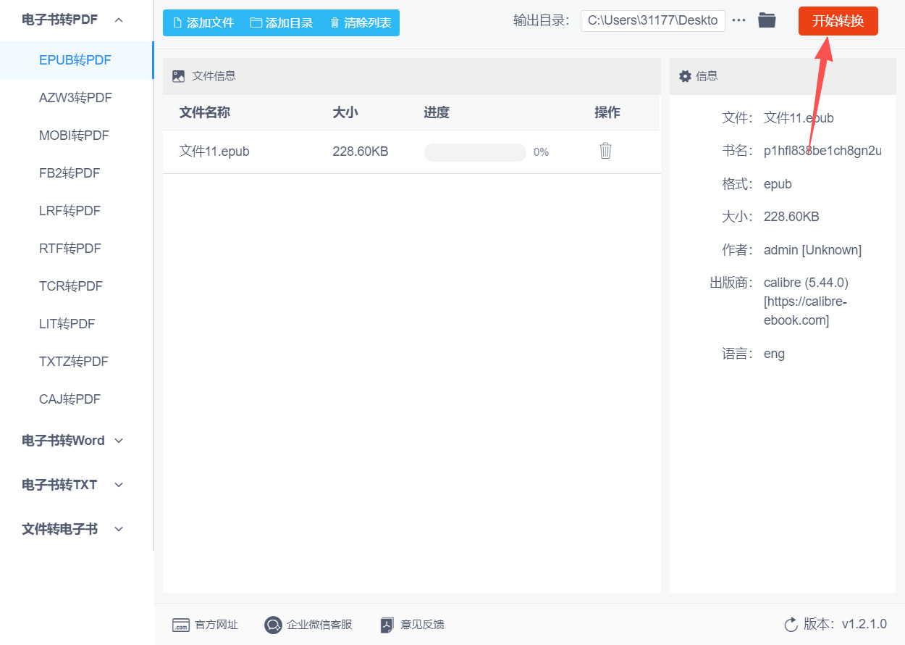Click 添加目录 to add a folder
The image size is (905, 645).
coord(282,22)
